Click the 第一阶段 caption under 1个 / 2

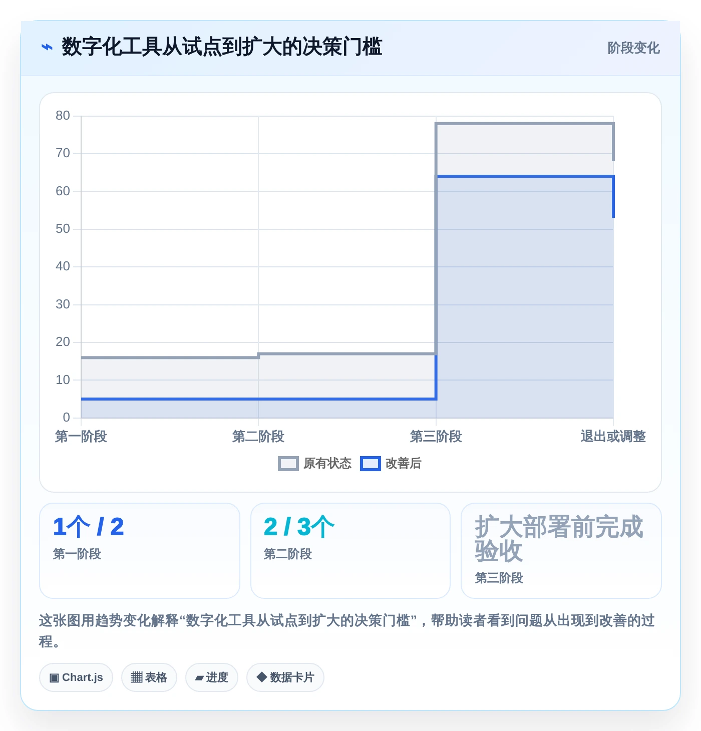77,554
